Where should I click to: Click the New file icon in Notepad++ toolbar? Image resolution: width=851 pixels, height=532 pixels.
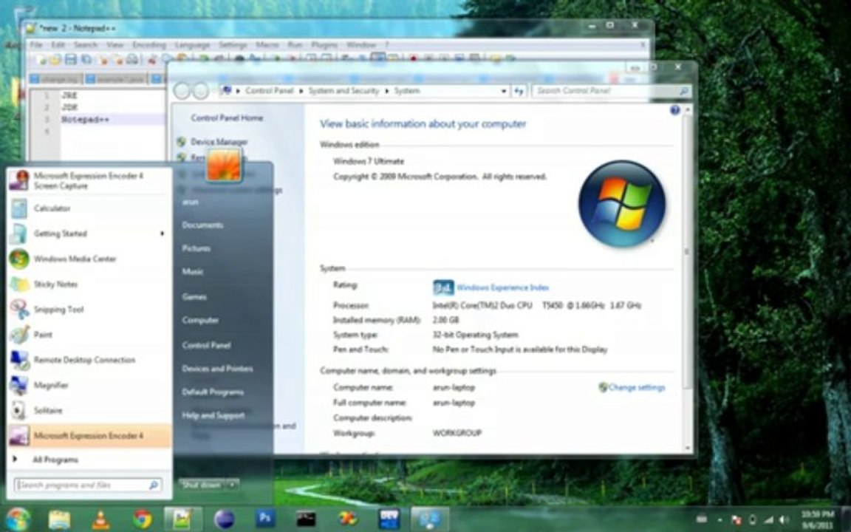click(41, 60)
